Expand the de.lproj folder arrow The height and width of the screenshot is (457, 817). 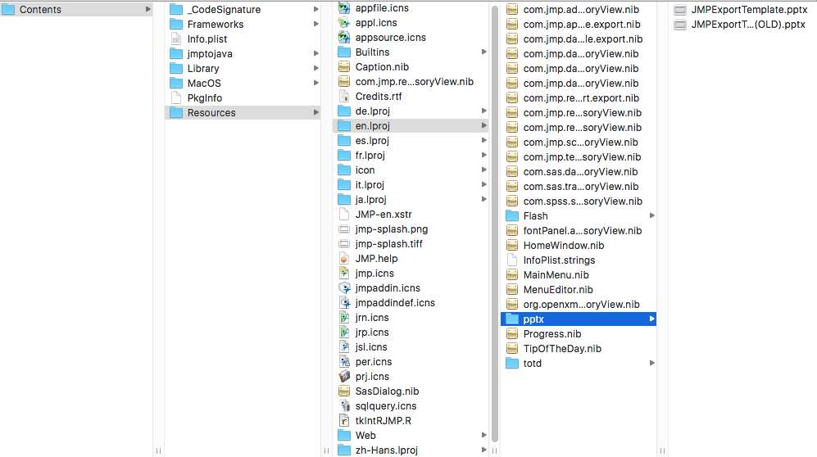coord(484,111)
